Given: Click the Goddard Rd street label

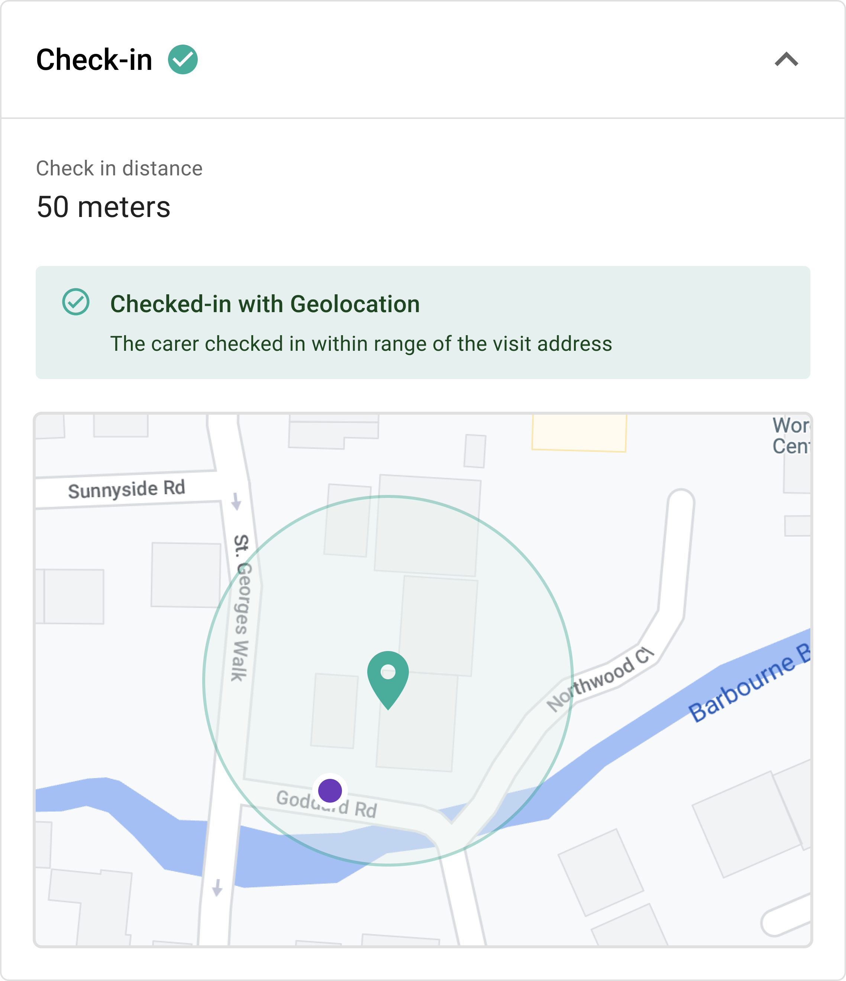Looking at the screenshot, I should [x=327, y=804].
